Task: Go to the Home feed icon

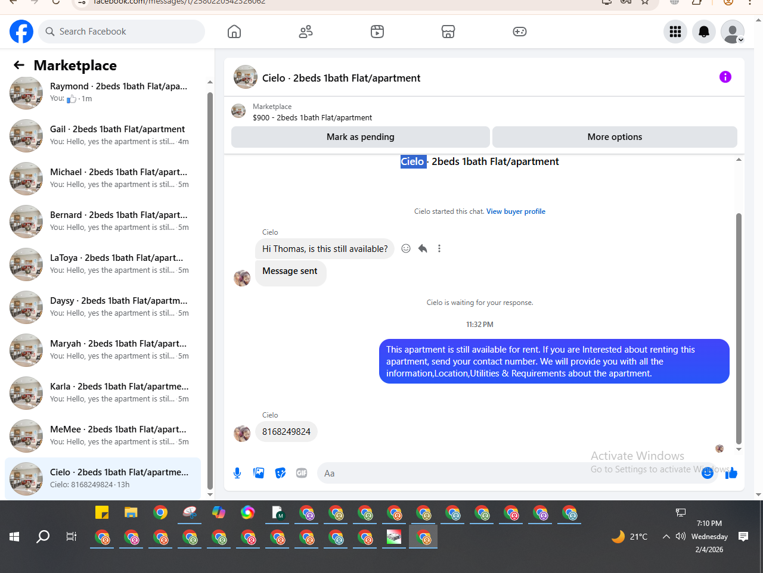Action: (234, 32)
